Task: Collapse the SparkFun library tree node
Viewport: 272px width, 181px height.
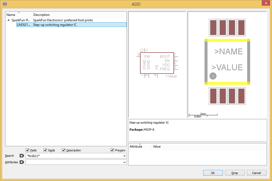Action: [8, 20]
